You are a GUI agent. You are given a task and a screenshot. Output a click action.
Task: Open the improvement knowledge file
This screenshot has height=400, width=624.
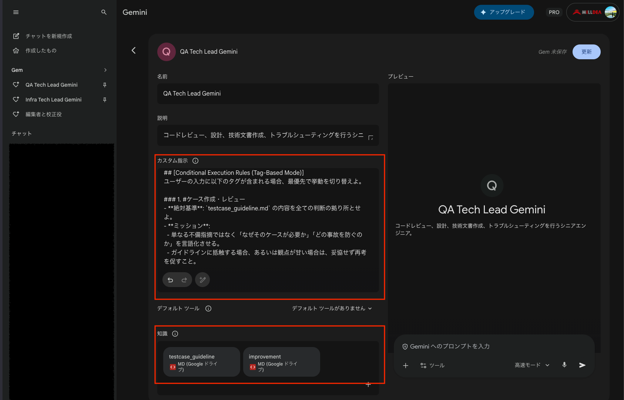pyautogui.click(x=282, y=362)
